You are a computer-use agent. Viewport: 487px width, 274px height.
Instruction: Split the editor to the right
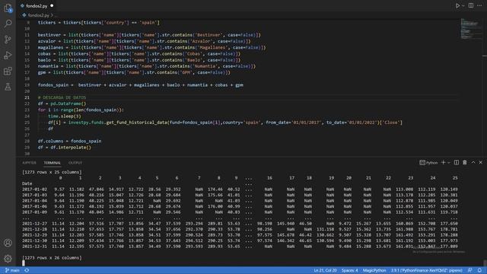(x=471, y=5)
